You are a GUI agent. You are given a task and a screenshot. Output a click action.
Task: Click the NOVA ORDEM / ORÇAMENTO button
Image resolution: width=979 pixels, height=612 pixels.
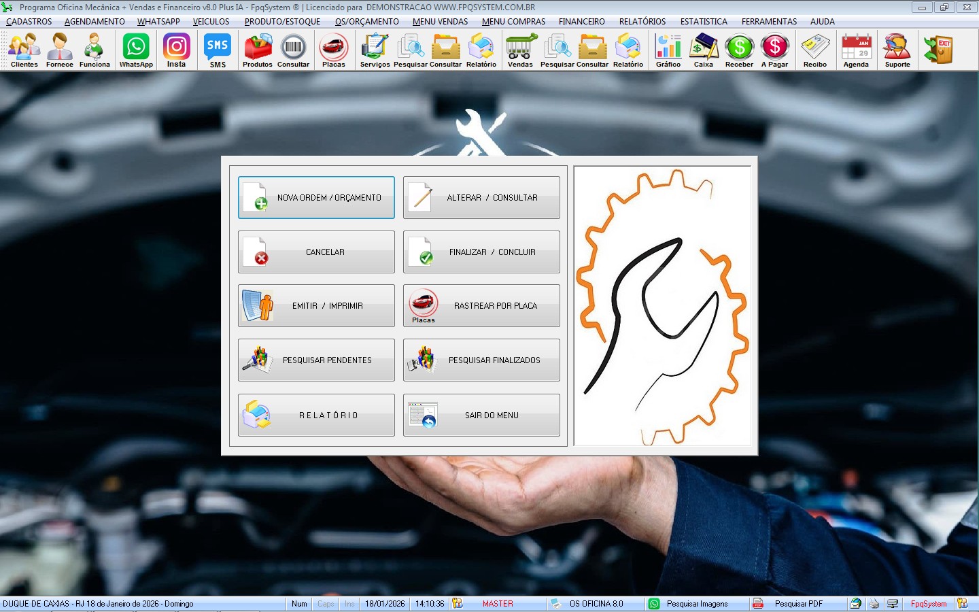(x=316, y=198)
